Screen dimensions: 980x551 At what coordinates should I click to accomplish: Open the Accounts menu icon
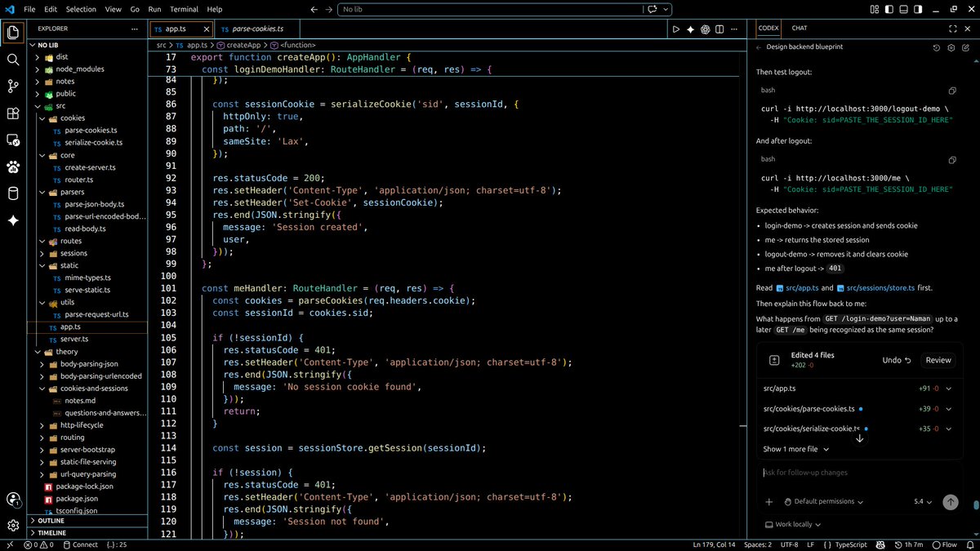click(x=13, y=500)
